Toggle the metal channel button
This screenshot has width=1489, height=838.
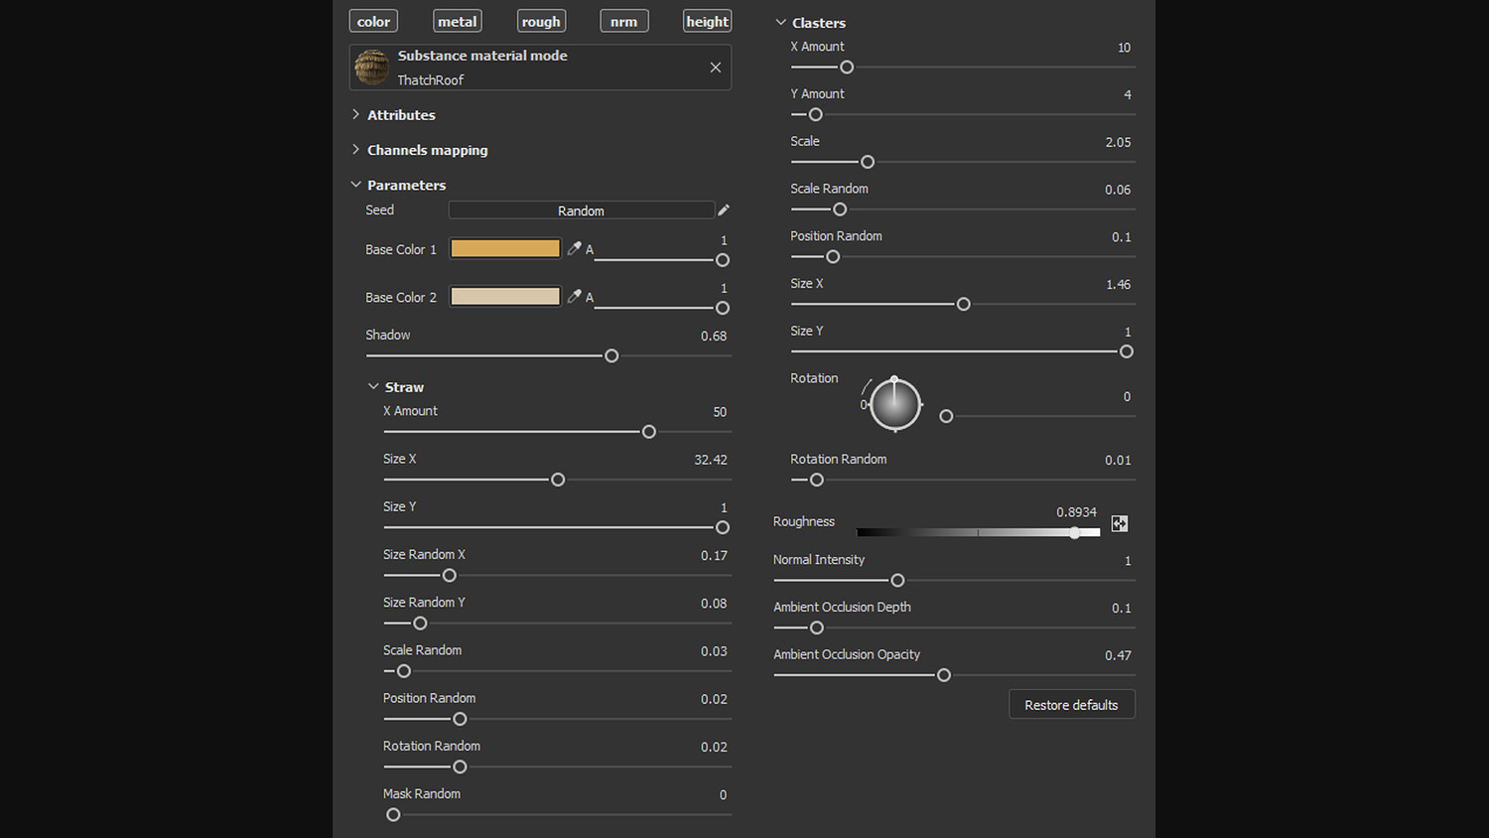click(458, 22)
